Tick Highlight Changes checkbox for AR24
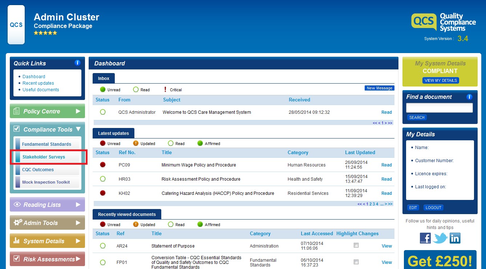The image size is (486, 269). 356,245
